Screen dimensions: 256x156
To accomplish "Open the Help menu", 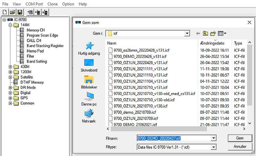I will point(83,4).
